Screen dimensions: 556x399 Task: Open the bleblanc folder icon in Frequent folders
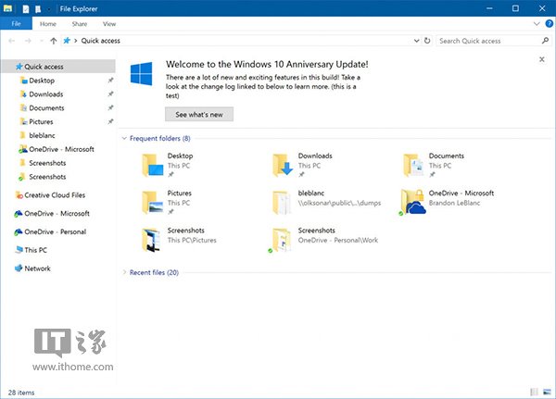point(283,203)
